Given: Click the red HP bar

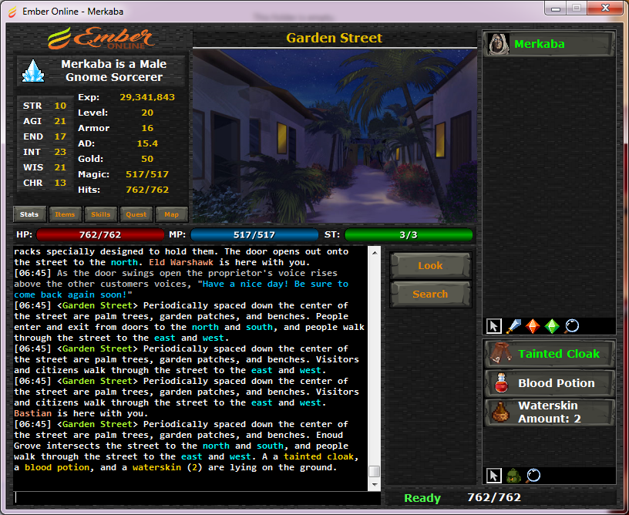Looking at the screenshot, I should coord(99,235).
